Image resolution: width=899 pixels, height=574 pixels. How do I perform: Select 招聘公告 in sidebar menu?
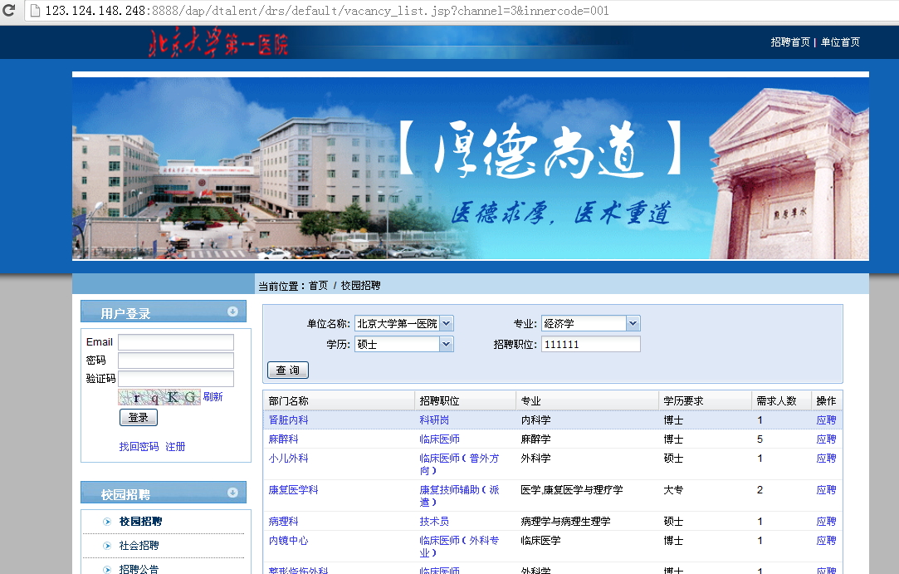pyautogui.click(x=139, y=569)
